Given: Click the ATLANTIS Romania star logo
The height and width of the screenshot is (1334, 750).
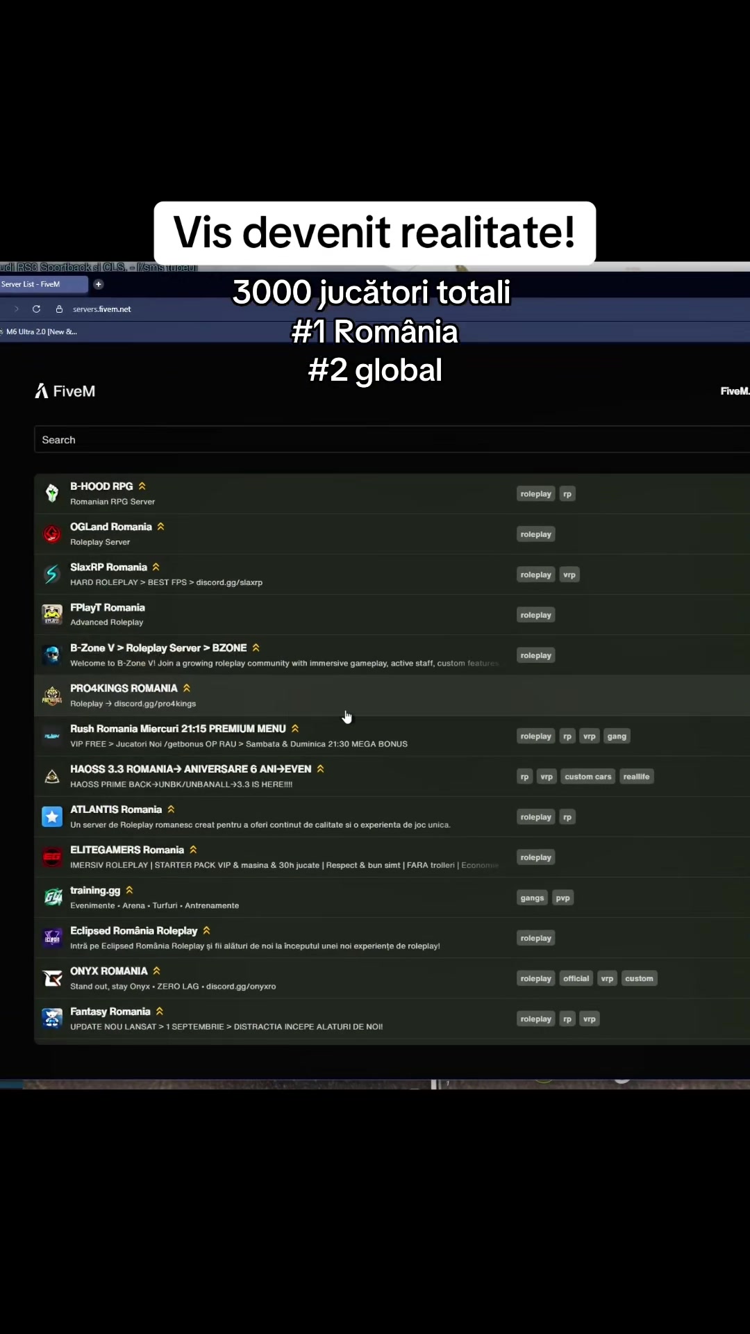Looking at the screenshot, I should [52, 816].
